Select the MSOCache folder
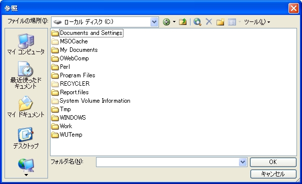302x184 pixels. pyautogui.click(x=69, y=41)
